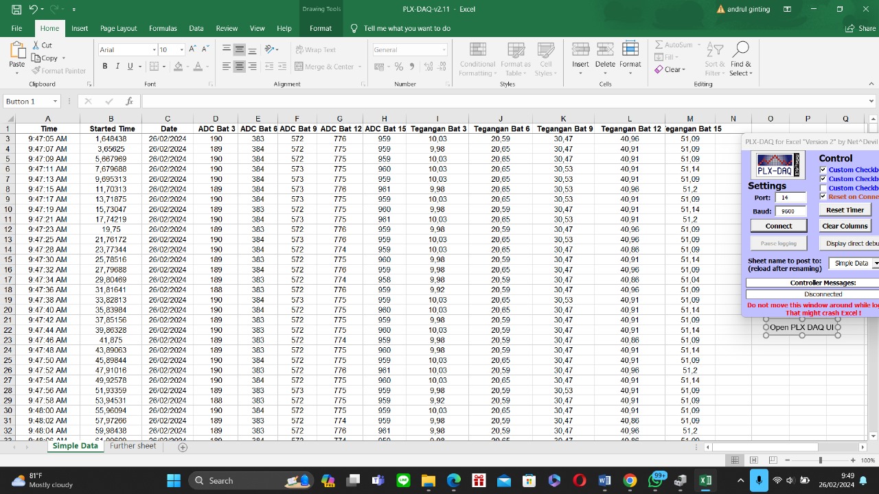Enable the unchecked Custom Checkbox

coord(823,188)
